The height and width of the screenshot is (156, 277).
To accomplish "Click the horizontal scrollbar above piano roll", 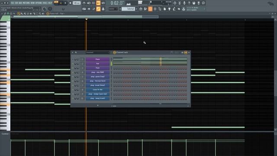I will pos(86,17).
